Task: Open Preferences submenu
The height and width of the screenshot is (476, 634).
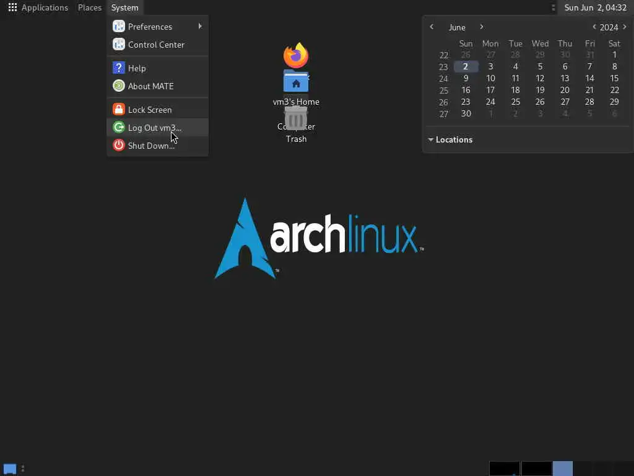Action: pyautogui.click(x=158, y=27)
